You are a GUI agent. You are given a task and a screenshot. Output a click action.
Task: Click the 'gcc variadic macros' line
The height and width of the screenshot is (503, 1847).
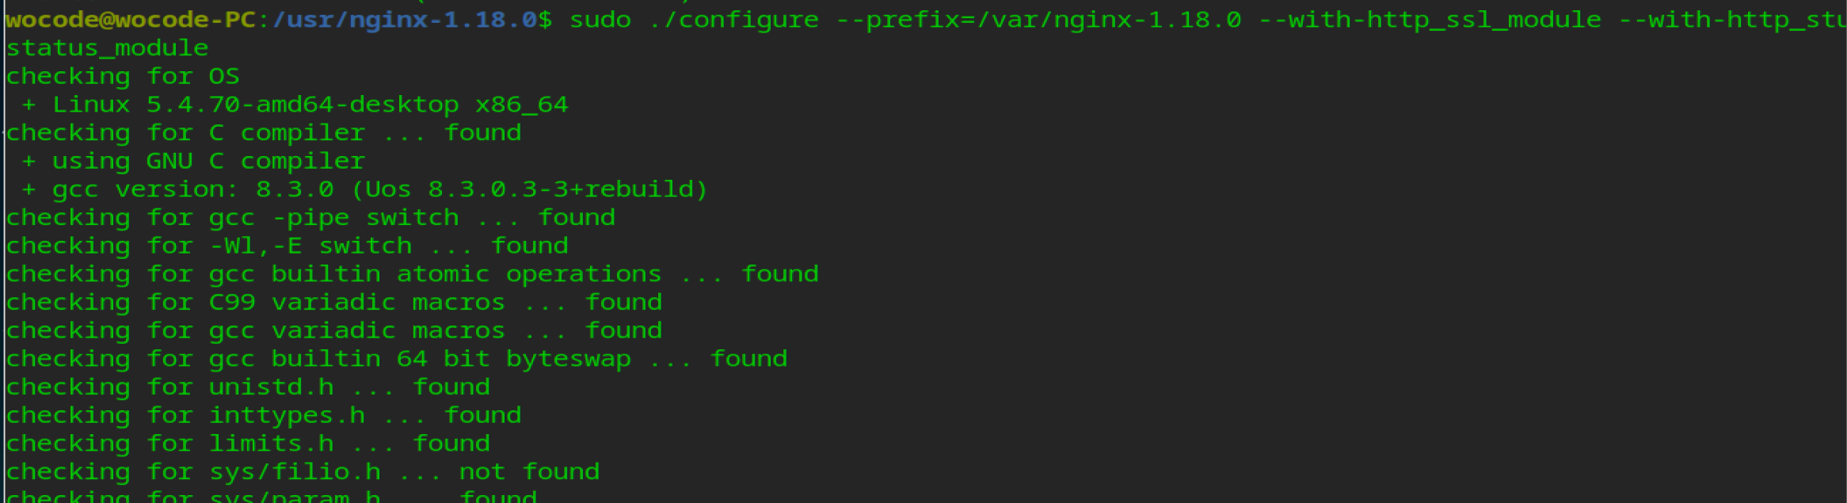(x=333, y=331)
